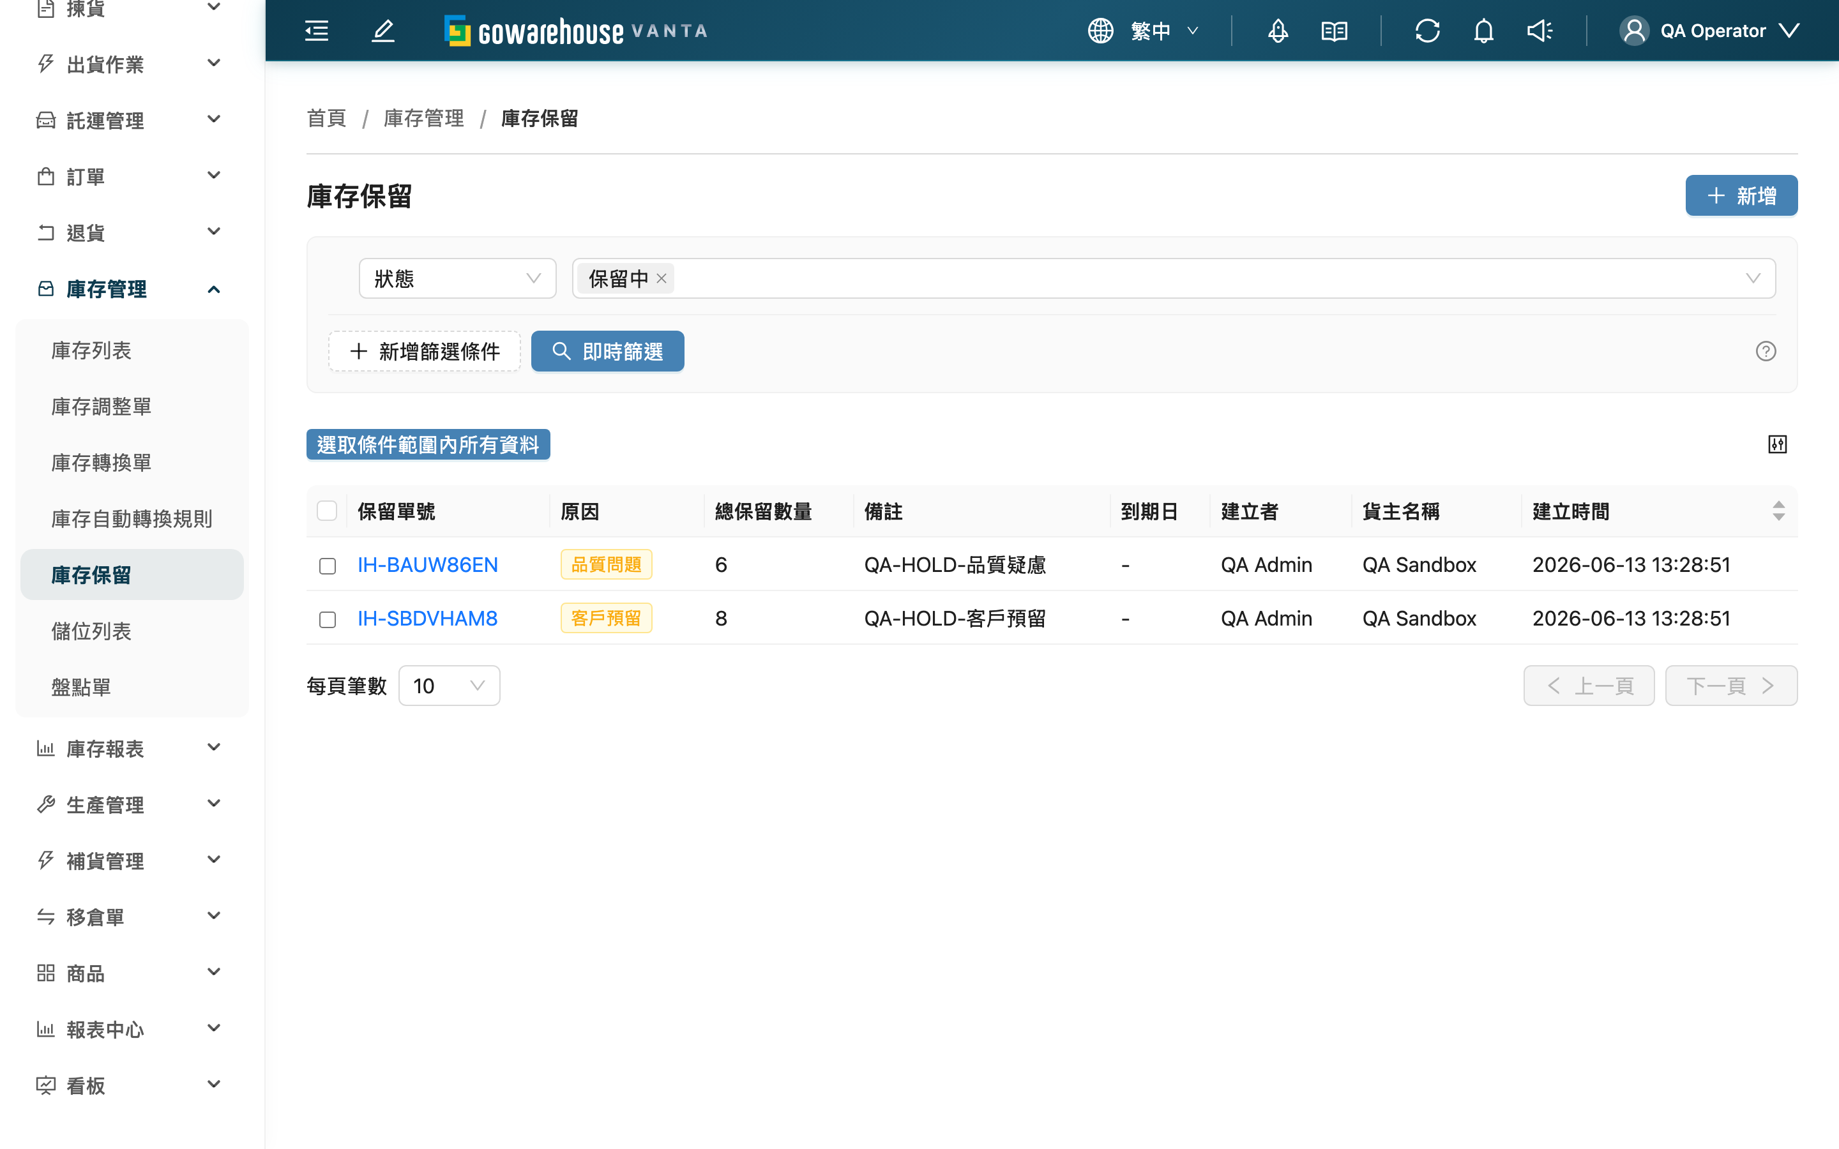Click 新增篩選條件 button
This screenshot has width=1839, height=1149.
(425, 351)
